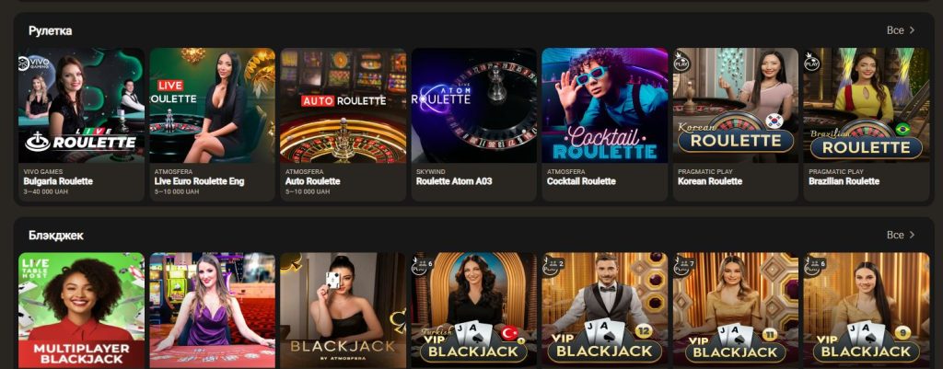Click the number 9 badge on VIP Blackjack
943x369 pixels.
pos(902,332)
